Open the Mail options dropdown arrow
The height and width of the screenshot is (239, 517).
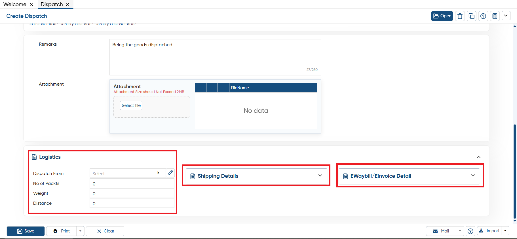[460, 231]
